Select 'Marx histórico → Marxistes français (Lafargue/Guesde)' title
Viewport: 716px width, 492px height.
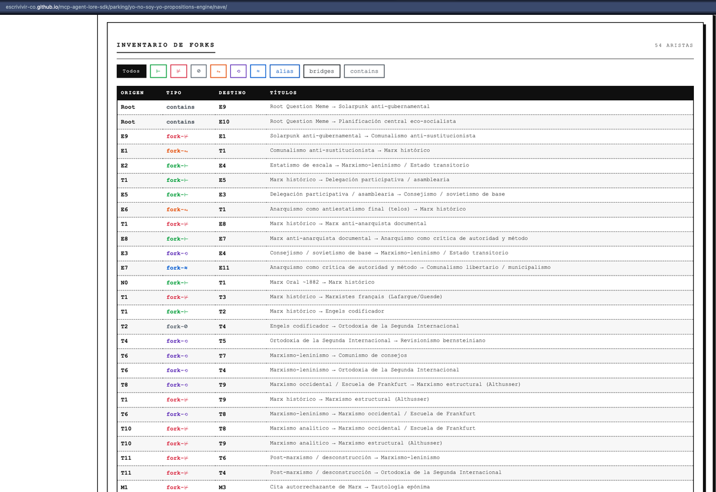click(357, 297)
